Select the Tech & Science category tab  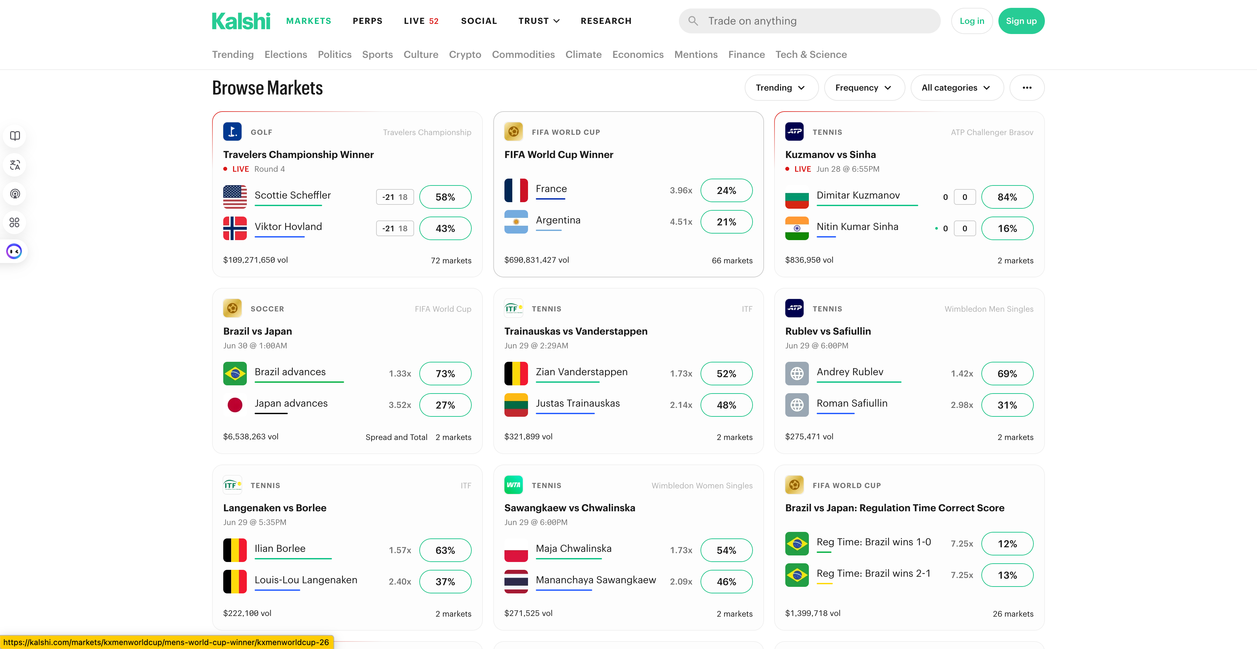point(811,55)
